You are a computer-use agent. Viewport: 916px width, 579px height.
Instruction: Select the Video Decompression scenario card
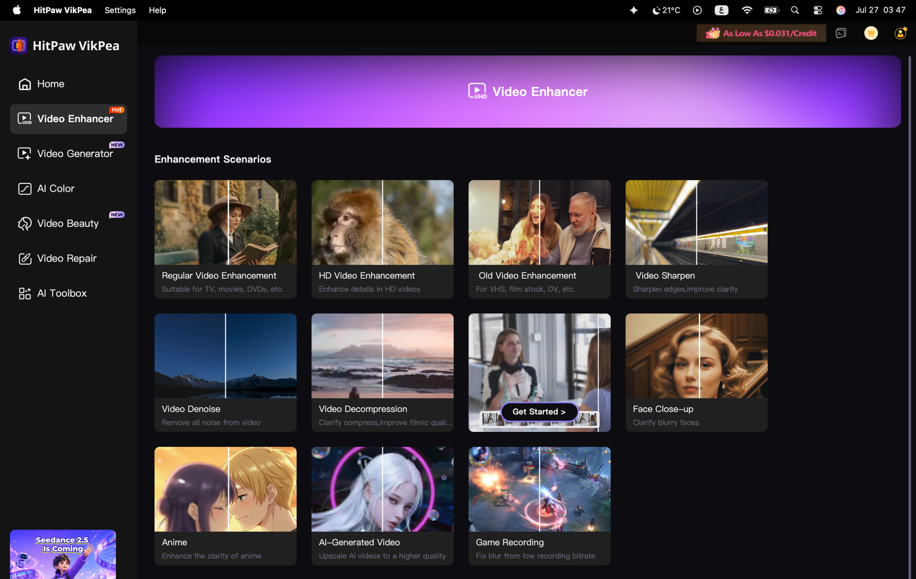tap(382, 373)
